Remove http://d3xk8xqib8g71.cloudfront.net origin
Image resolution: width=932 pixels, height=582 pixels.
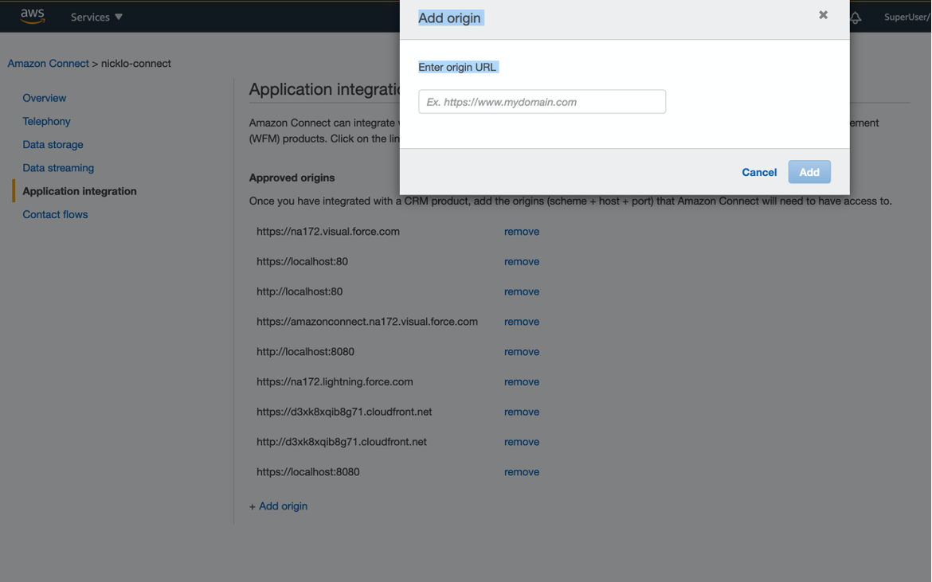pos(522,442)
